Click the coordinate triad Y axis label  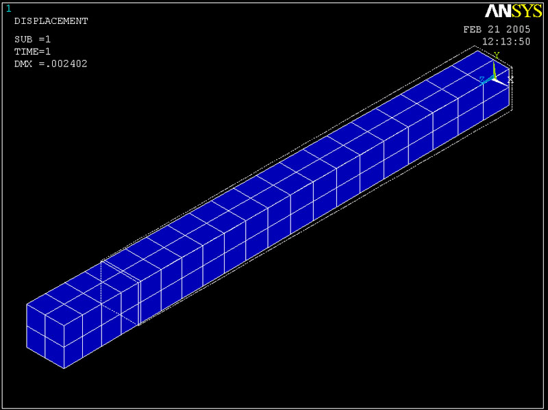(497, 55)
